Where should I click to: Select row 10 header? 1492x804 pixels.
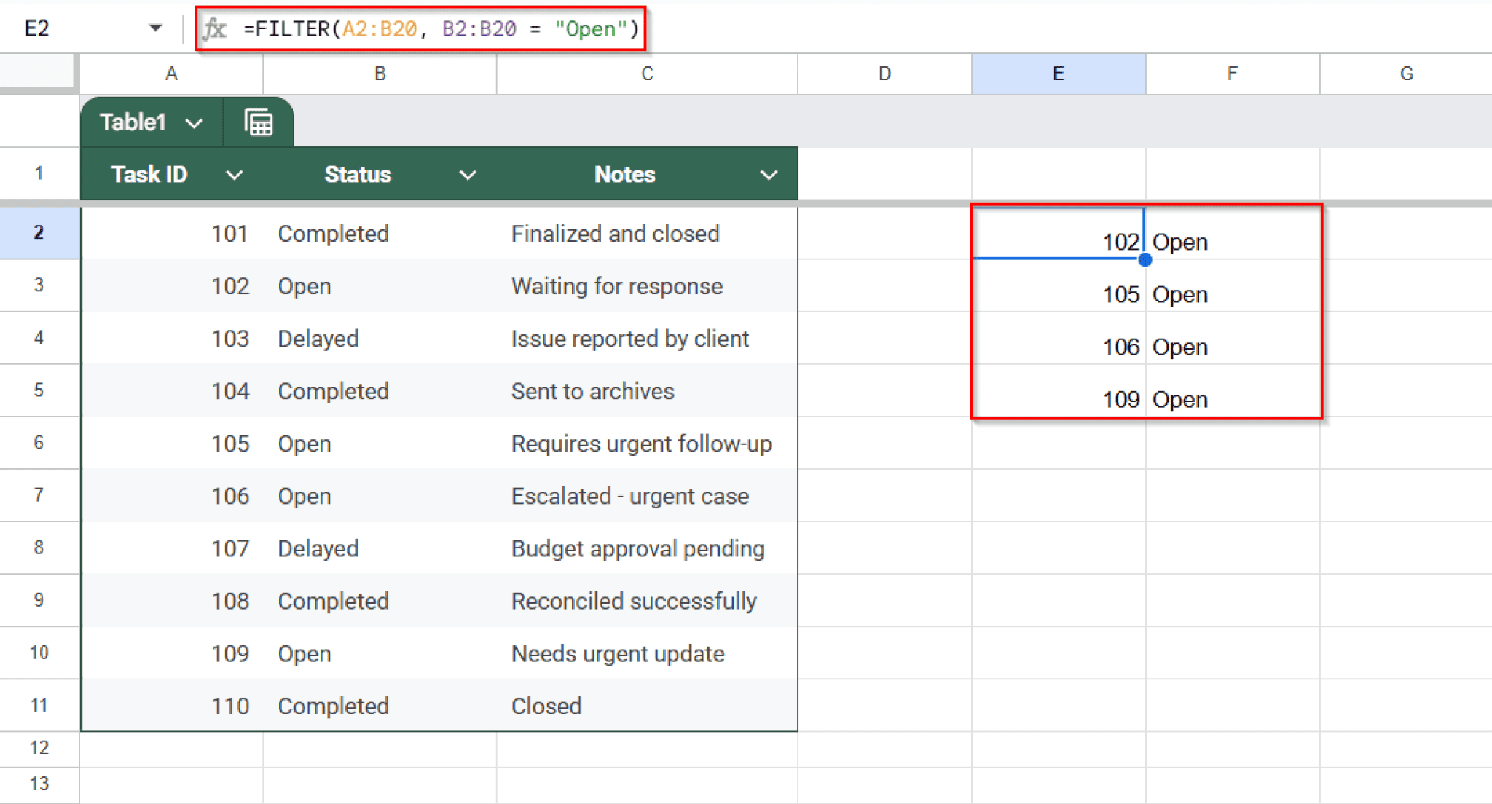coord(39,653)
